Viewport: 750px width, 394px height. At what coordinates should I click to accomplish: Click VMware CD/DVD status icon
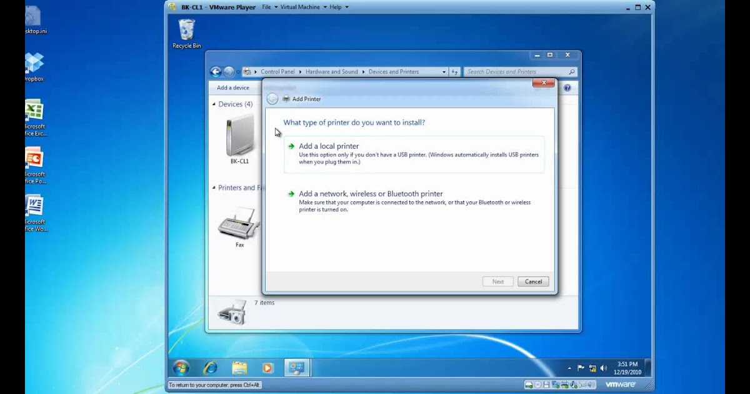(537, 385)
